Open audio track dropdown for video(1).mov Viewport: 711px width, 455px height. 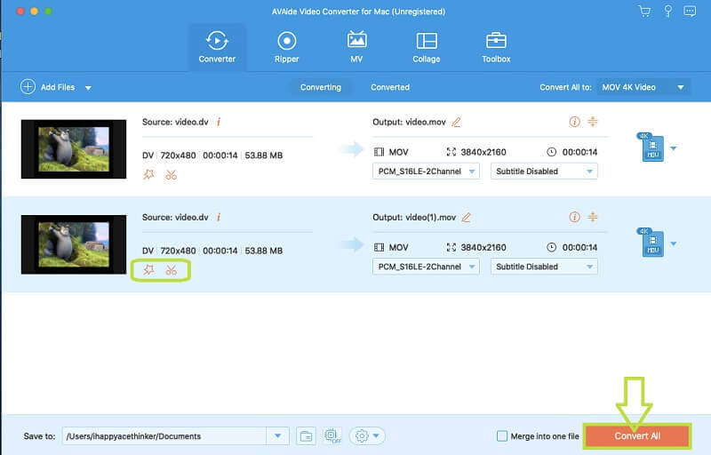coord(426,267)
